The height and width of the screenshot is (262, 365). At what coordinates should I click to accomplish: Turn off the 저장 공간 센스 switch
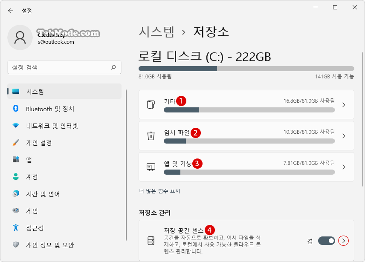coord(326,241)
